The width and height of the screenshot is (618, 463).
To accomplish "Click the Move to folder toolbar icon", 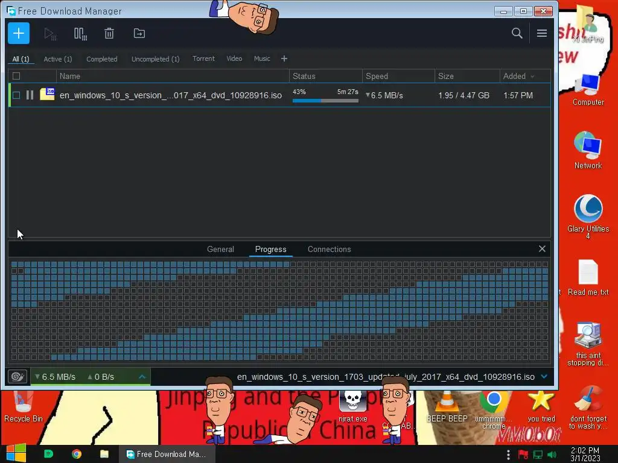I will tap(139, 34).
